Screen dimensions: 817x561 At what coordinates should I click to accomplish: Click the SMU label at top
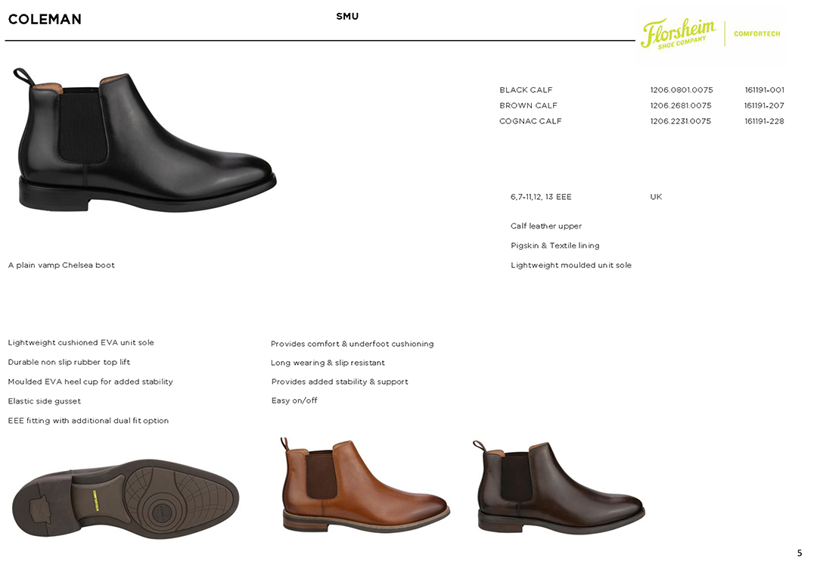click(347, 16)
